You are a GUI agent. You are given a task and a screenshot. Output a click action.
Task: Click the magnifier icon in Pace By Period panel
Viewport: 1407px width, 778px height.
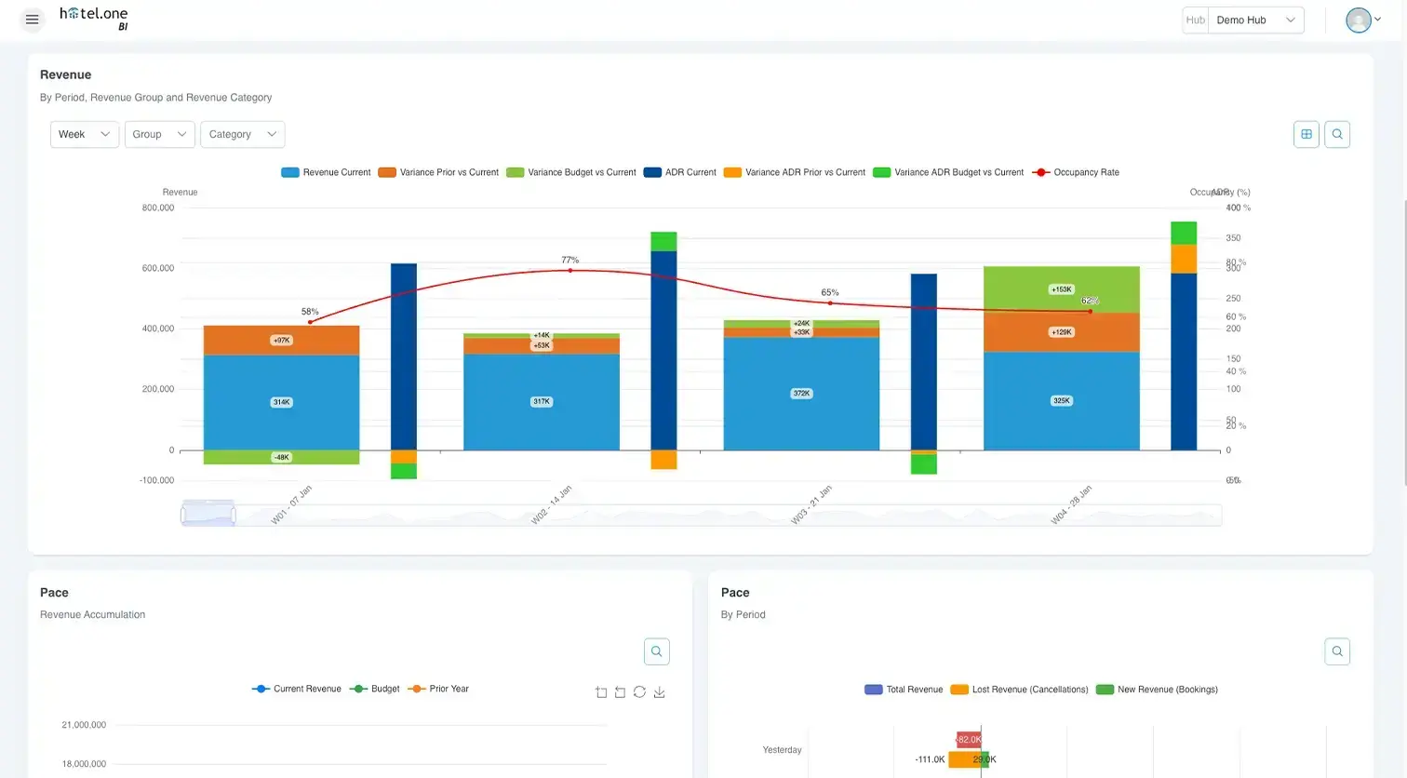pos(1337,651)
